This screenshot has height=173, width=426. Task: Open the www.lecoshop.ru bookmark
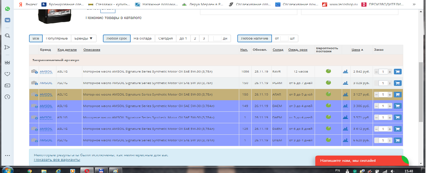340,5
